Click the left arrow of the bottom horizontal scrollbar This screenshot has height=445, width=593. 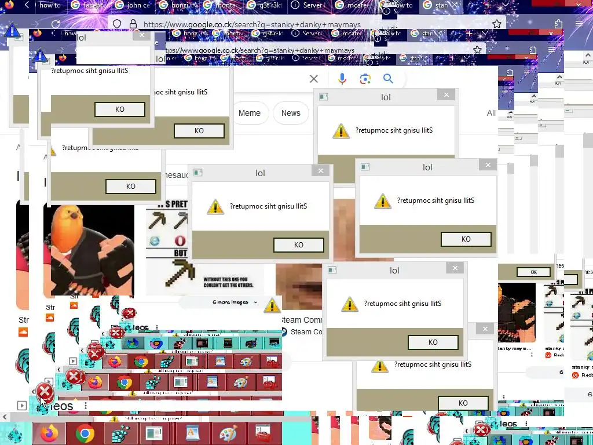coord(5,417)
